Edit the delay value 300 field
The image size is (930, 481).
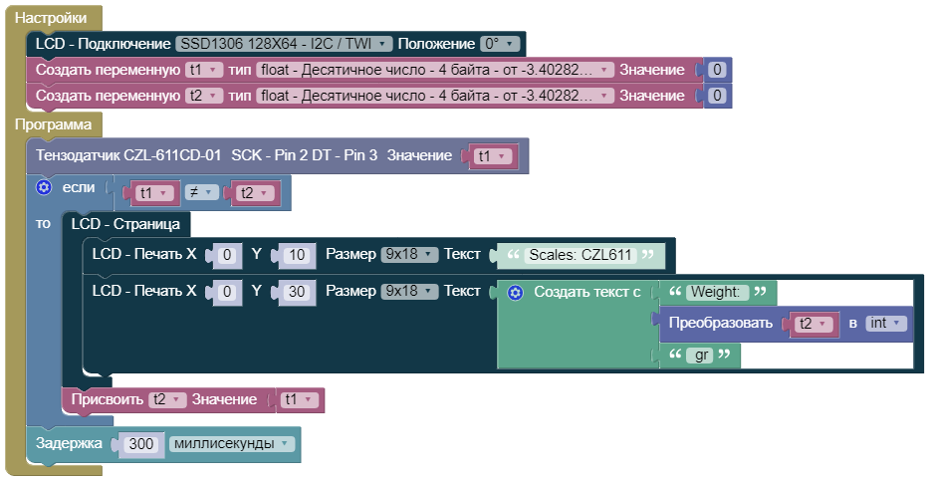(141, 444)
